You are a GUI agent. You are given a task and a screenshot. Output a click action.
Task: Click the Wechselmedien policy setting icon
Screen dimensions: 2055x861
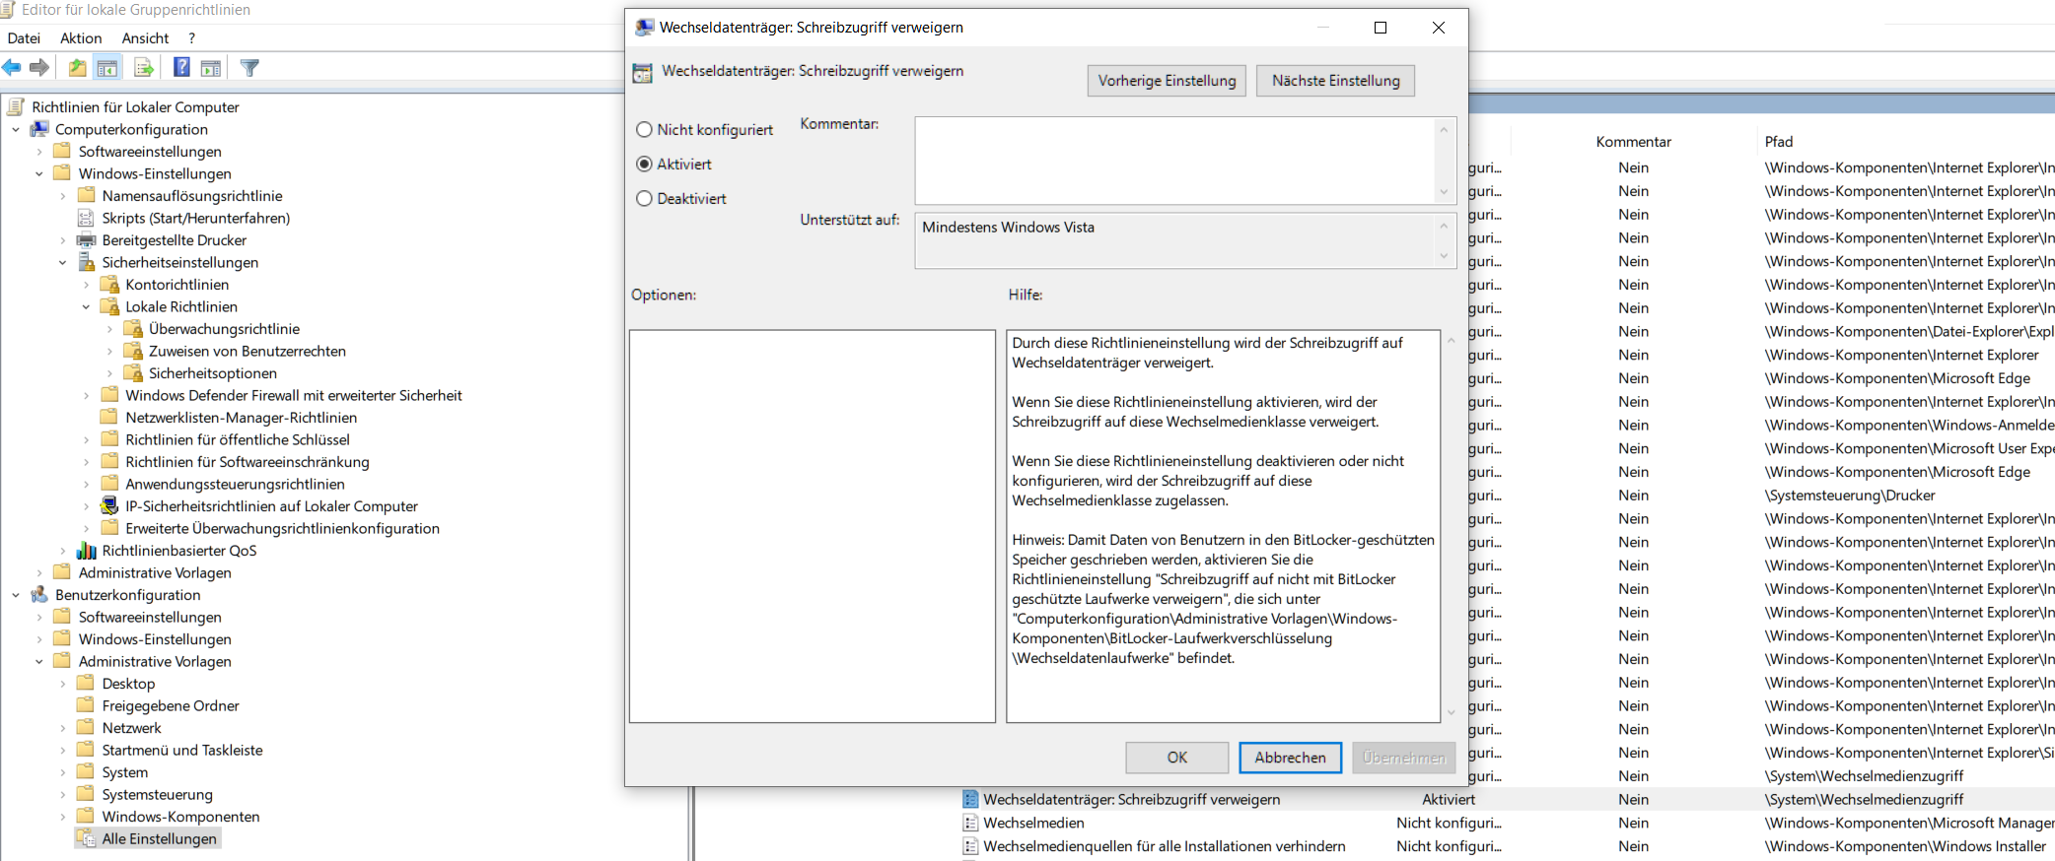pos(970,823)
